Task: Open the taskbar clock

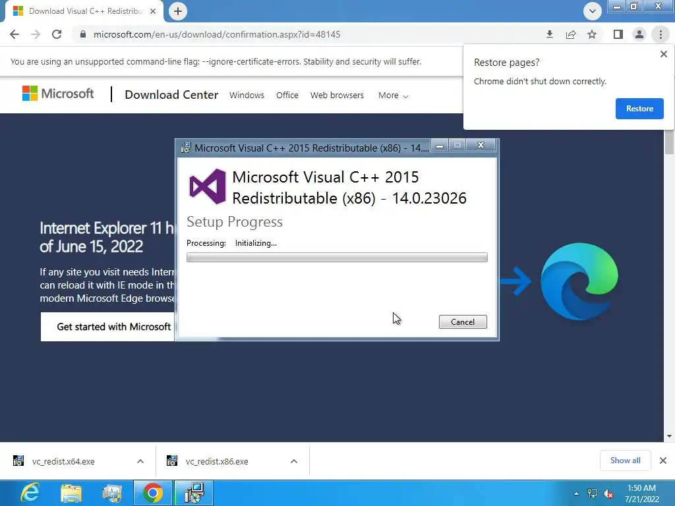Action: point(641,493)
